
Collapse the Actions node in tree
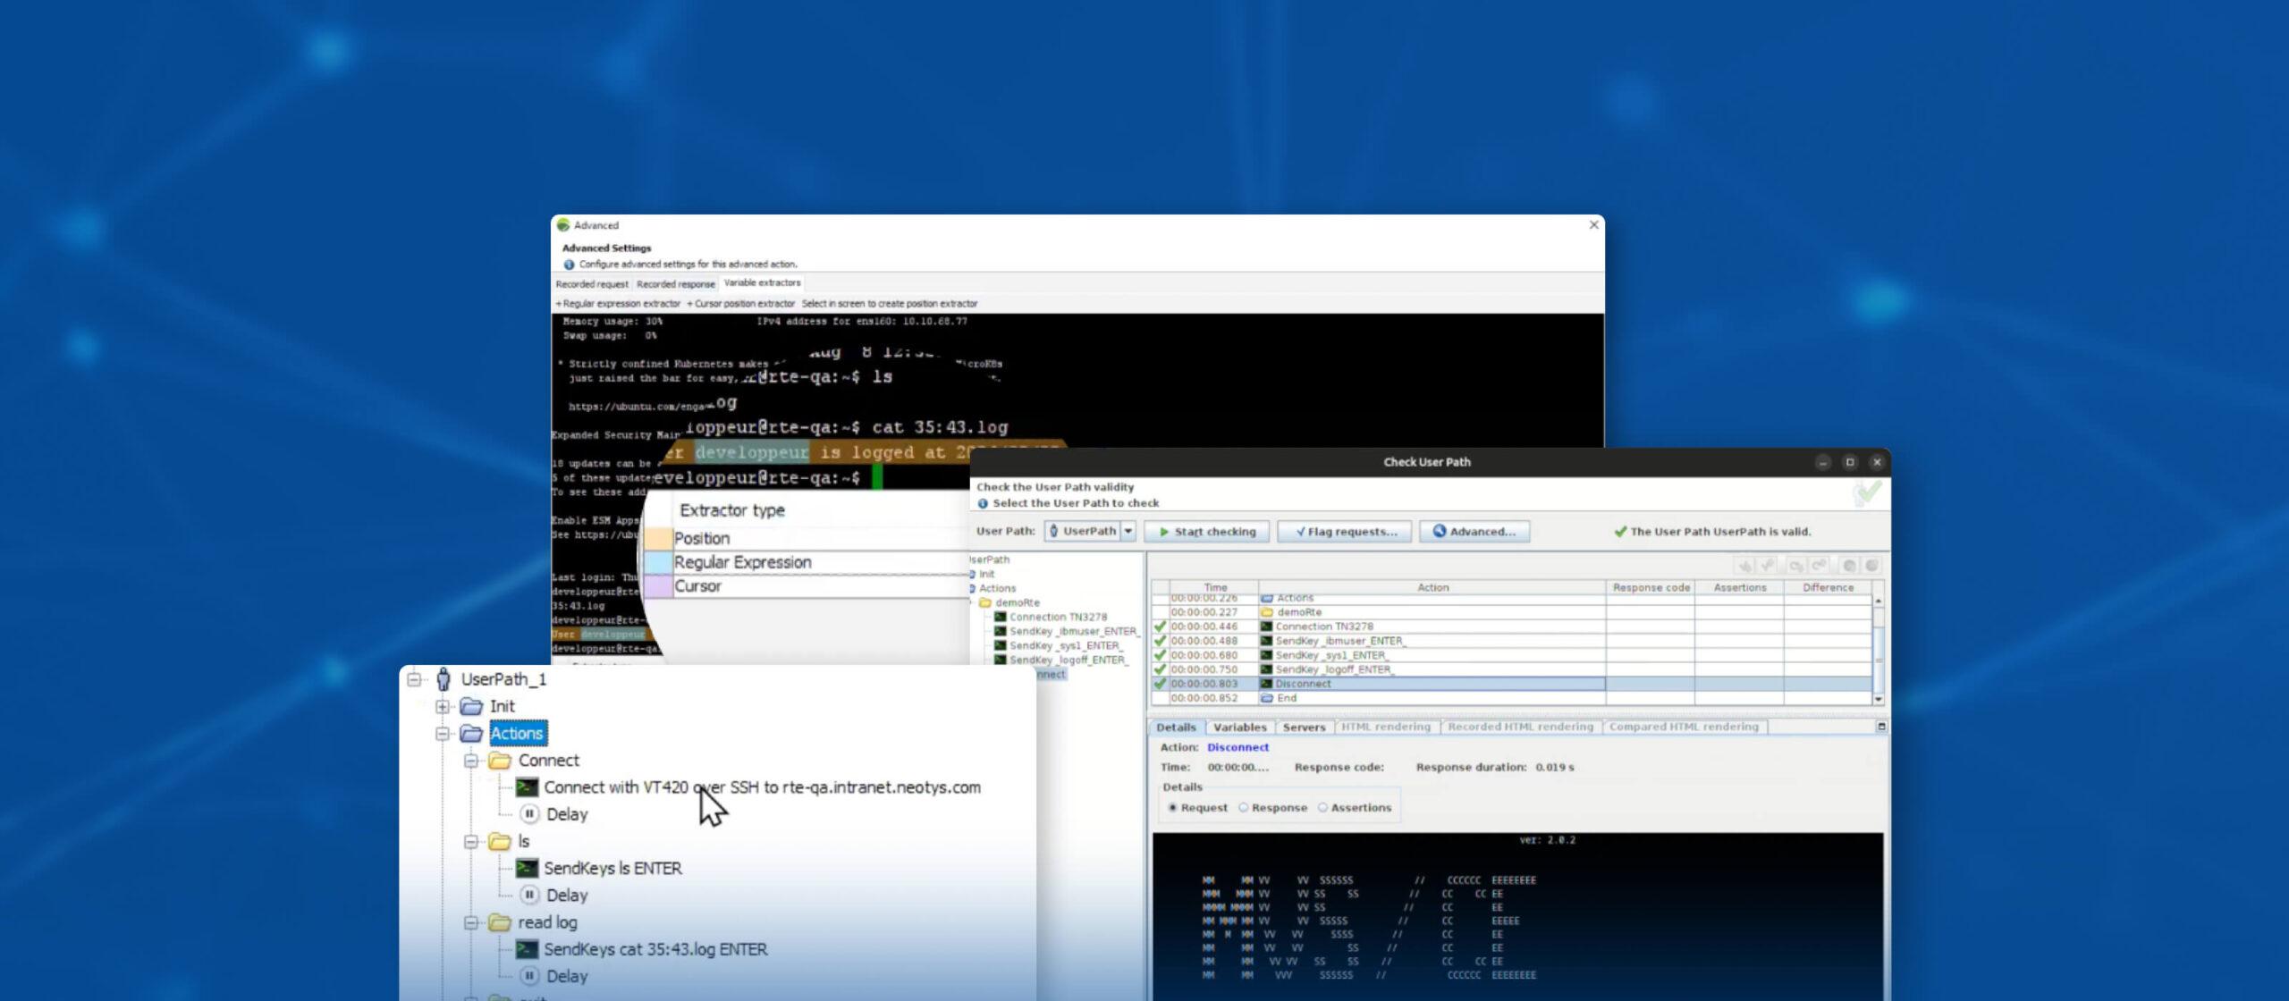[443, 734]
